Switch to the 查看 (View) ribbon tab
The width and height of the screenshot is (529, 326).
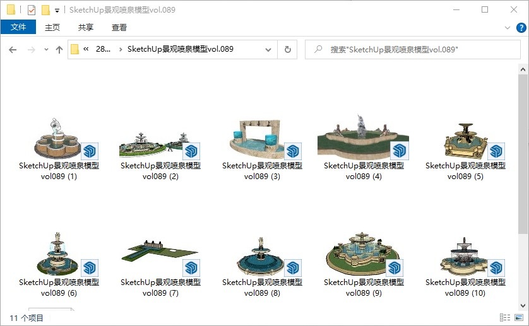(119, 27)
